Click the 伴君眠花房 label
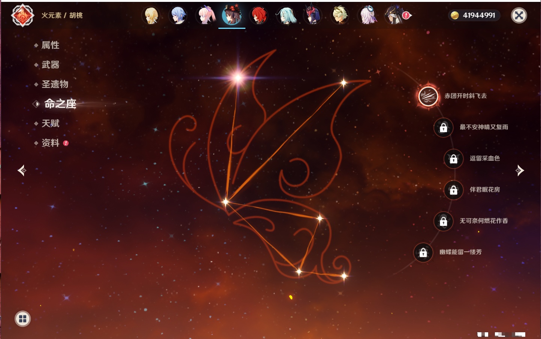541x339 pixels. 485,190
